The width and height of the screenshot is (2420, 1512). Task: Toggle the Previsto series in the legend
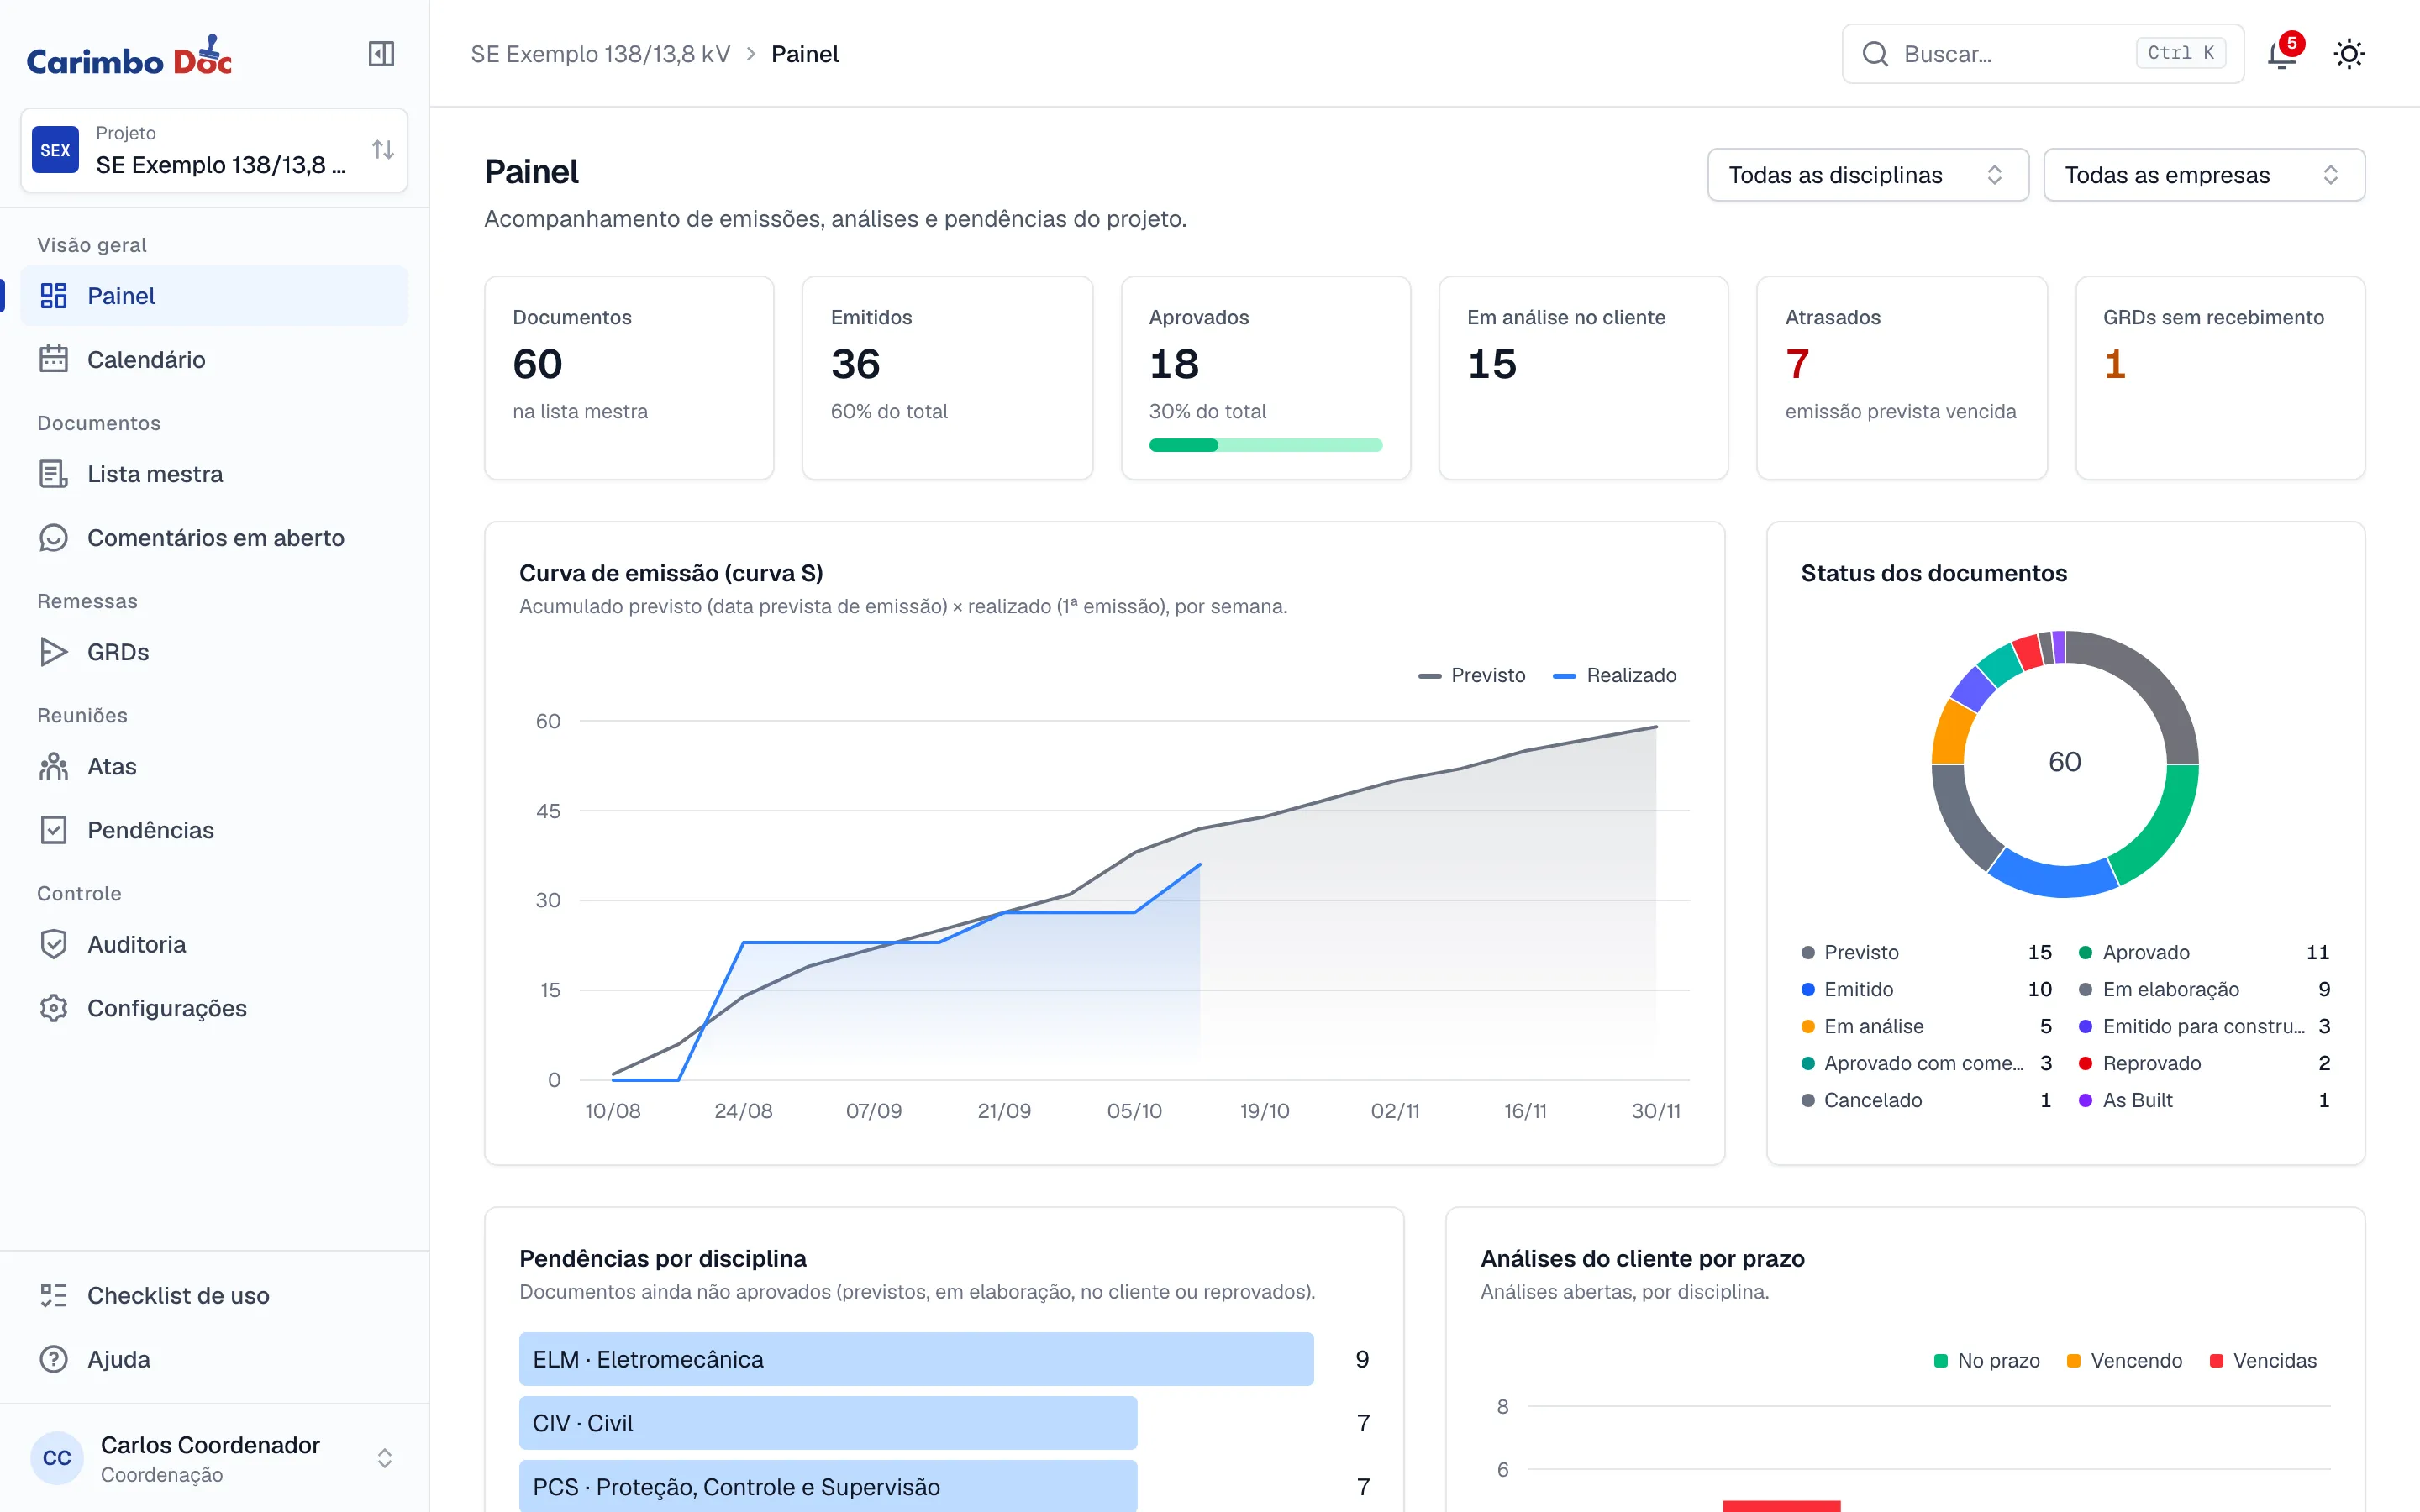pyautogui.click(x=1472, y=675)
